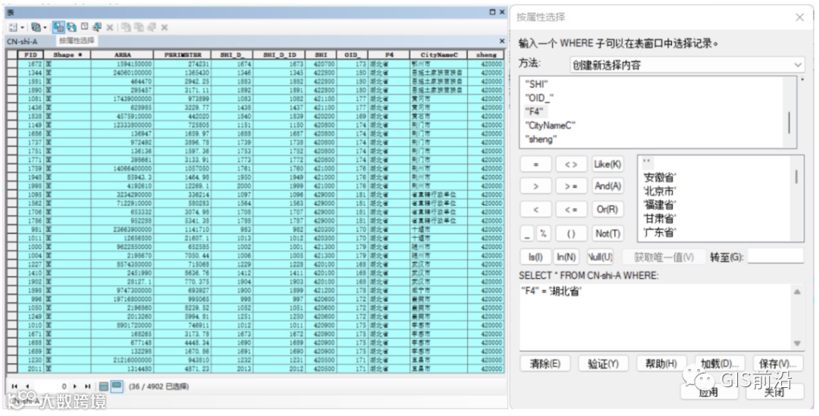
Task: Select the "CityNameC" field in list
Action: 550,125
